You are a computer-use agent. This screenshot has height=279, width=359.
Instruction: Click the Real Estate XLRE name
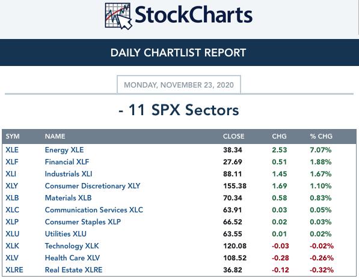click(73, 270)
